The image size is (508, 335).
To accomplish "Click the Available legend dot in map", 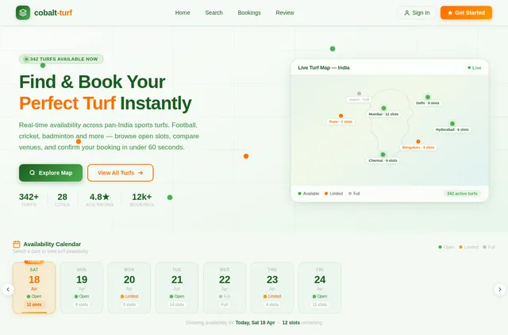I will pyautogui.click(x=300, y=194).
